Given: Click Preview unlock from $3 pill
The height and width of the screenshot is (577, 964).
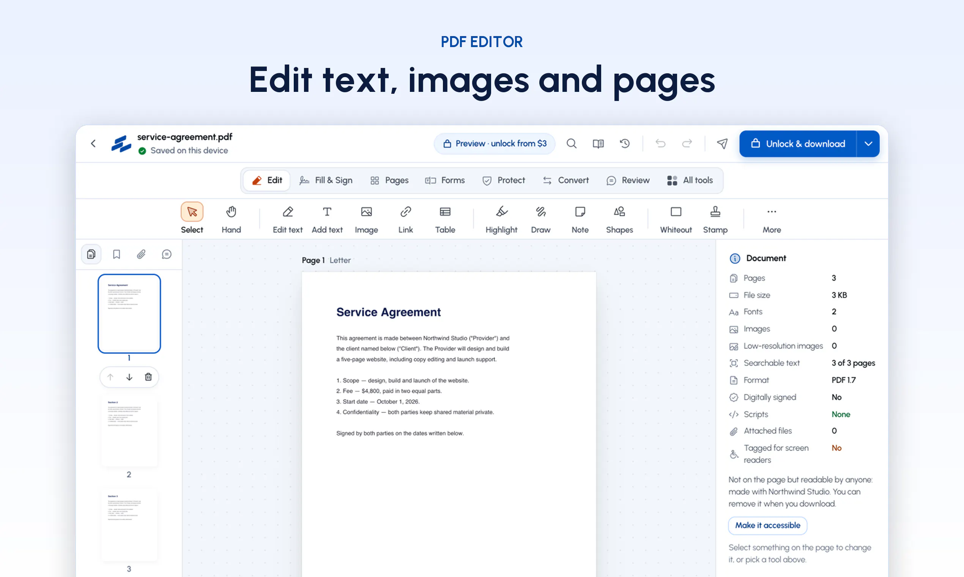Looking at the screenshot, I should [x=495, y=143].
